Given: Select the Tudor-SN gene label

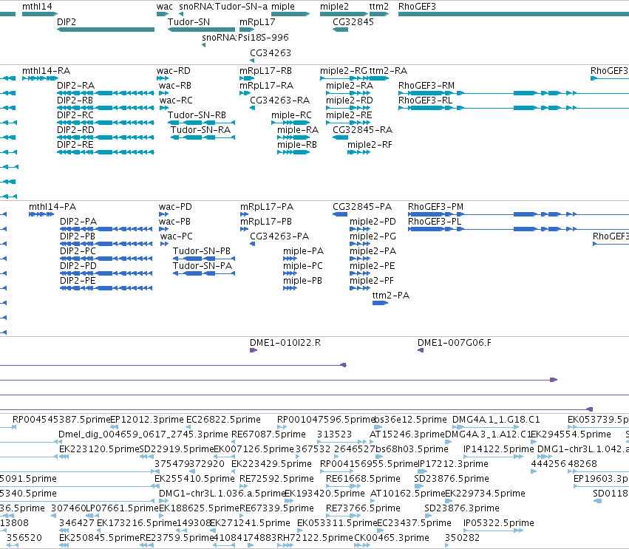Looking at the screenshot, I should coord(188,21).
